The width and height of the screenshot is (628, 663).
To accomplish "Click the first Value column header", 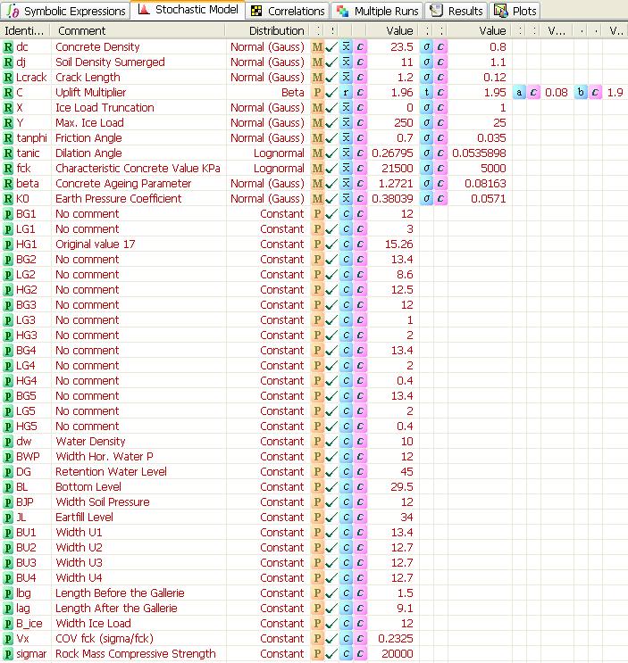I will point(392,30).
